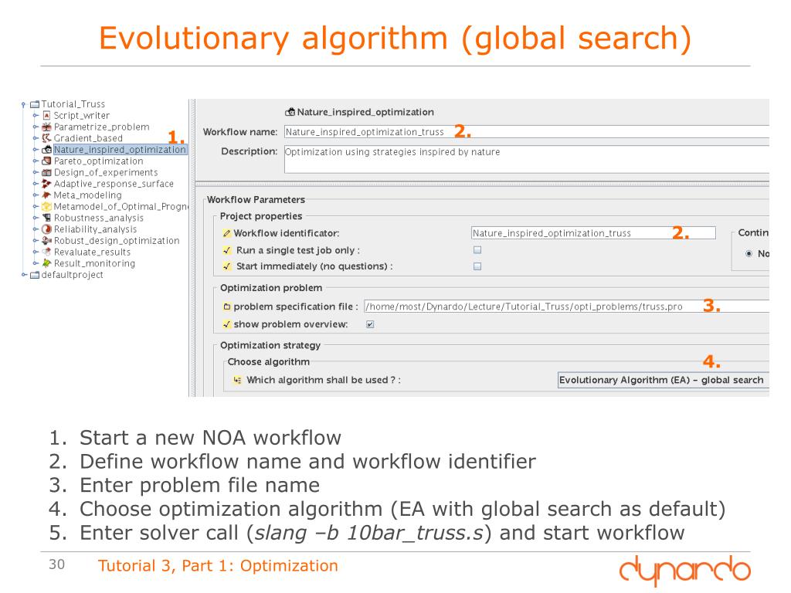The width and height of the screenshot is (791, 593).
Task: Select Pareto_optimization workflow entry
Action: pos(98,161)
